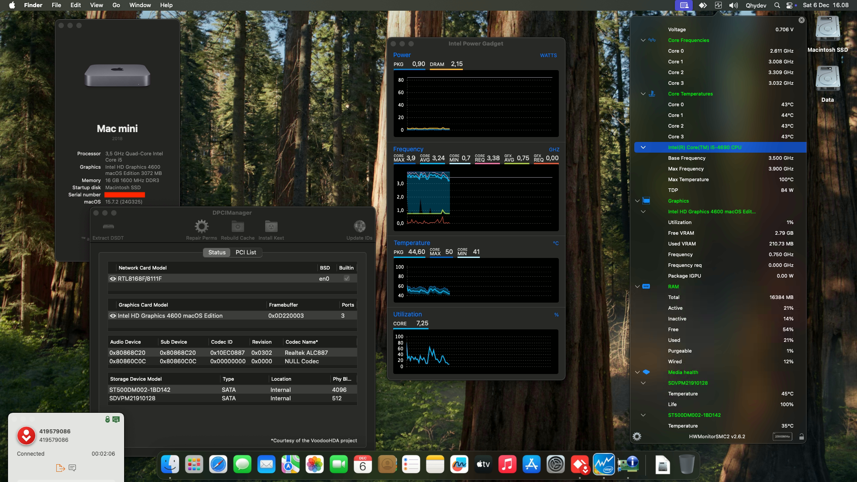Click the lock icon in HWMonitorSMC2 footer
This screenshot has width=857, height=482.
coord(802,436)
